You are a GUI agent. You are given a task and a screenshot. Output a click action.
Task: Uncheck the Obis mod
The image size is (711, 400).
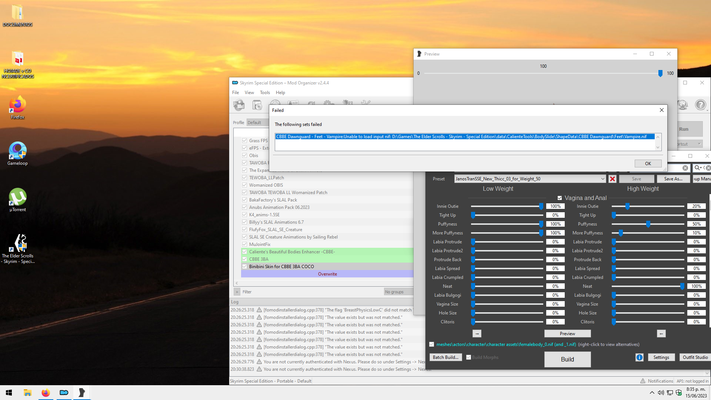[x=245, y=156]
